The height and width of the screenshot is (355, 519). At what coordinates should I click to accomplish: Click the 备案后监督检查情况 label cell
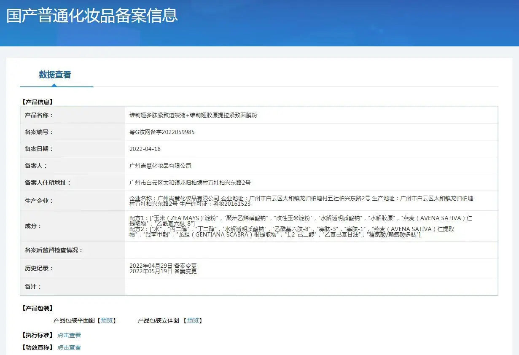tap(73, 250)
